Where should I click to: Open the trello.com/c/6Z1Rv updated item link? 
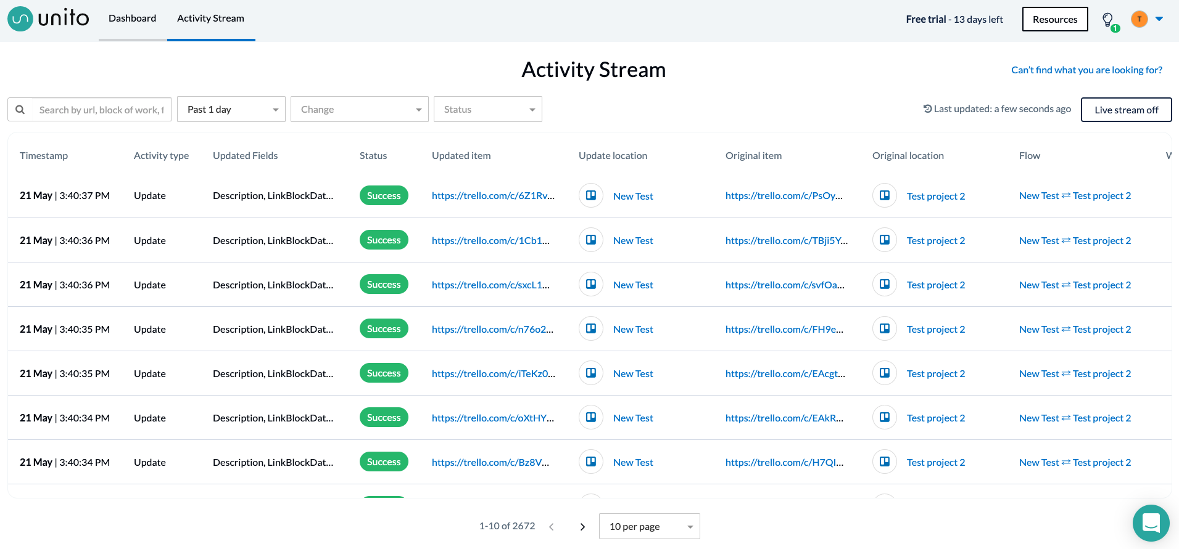pyautogui.click(x=493, y=195)
